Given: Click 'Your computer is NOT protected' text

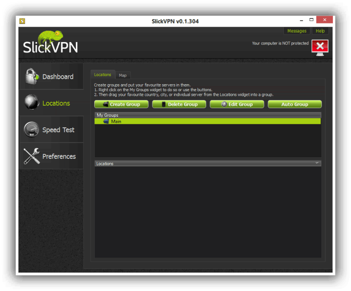Looking at the screenshot, I should pos(280,43).
